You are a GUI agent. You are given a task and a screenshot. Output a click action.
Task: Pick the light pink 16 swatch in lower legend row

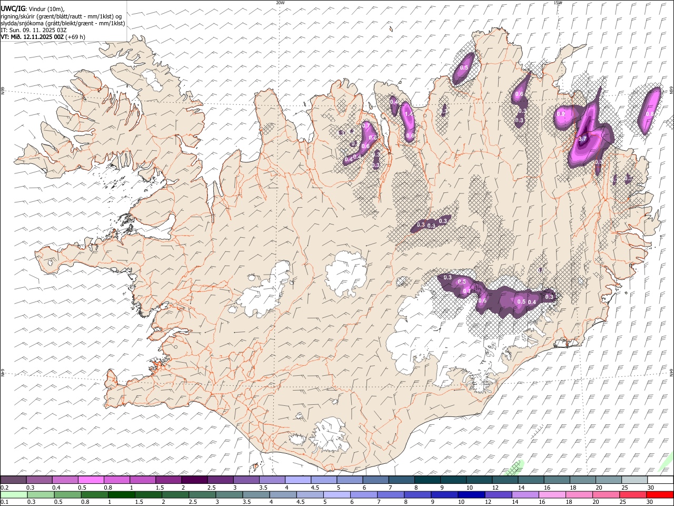tap(552, 494)
